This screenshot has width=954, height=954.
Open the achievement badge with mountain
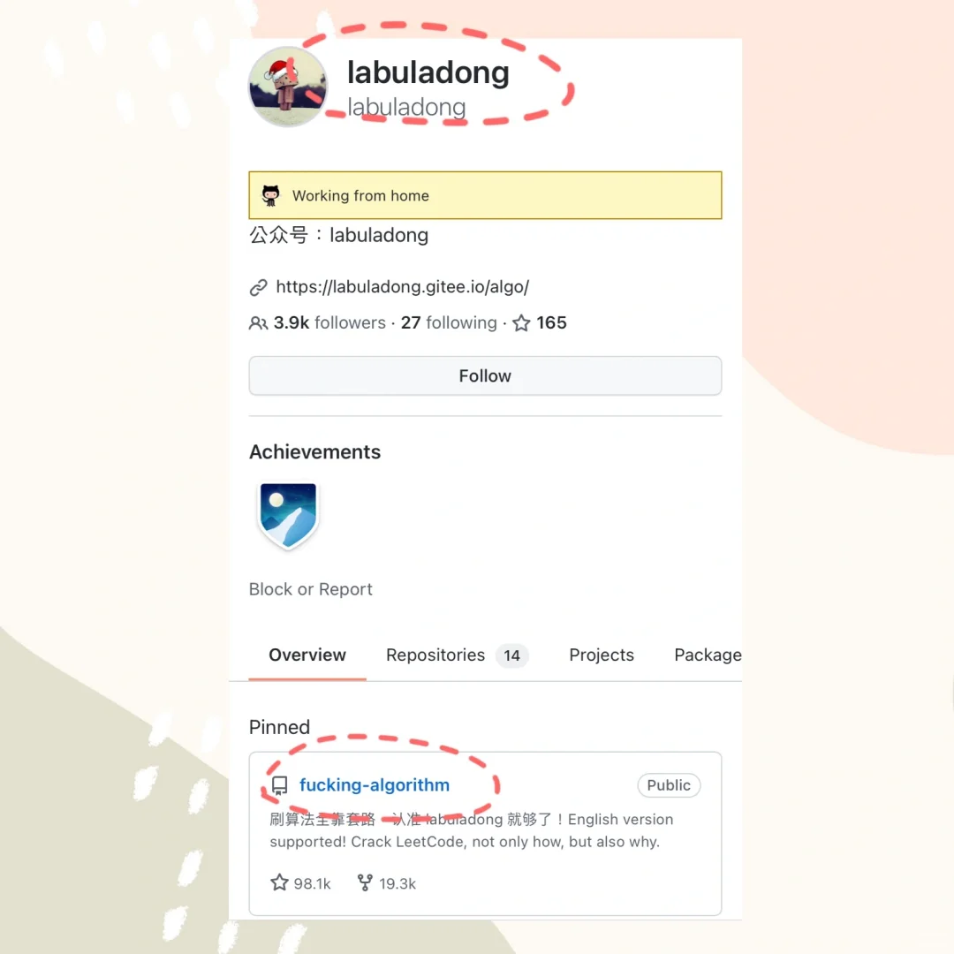(288, 515)
